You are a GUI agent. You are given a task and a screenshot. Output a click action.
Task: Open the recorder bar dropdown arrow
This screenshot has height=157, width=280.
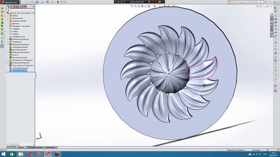coord(115,2)
